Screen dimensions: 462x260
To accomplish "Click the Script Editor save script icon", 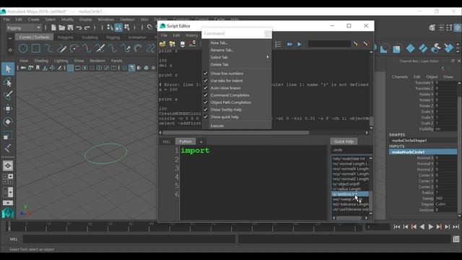I will pos(183,44).
